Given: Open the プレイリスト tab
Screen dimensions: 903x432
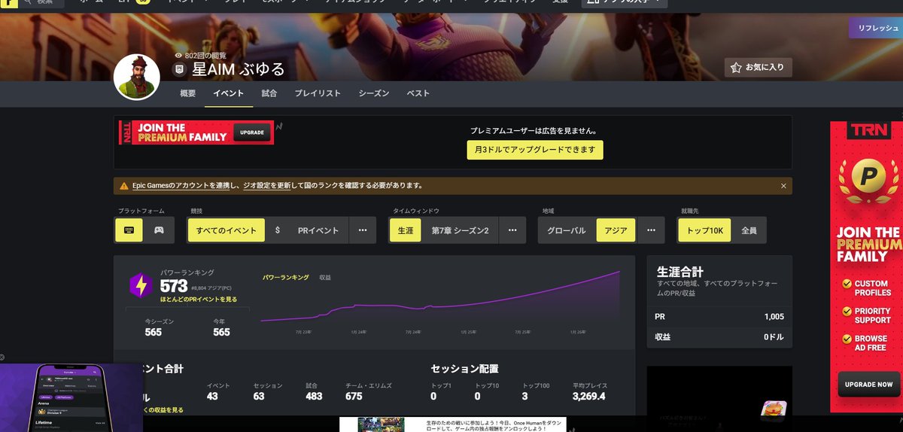Looking at the screenshot, I should tap(318, 93).
